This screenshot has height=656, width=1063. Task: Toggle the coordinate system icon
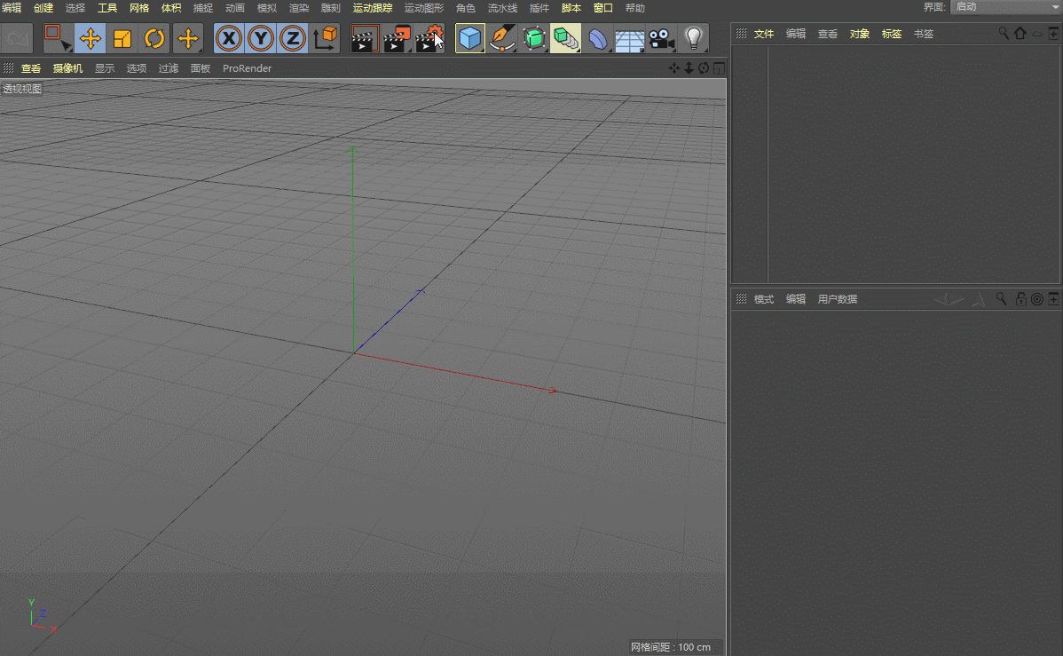[x=326, y=39]
